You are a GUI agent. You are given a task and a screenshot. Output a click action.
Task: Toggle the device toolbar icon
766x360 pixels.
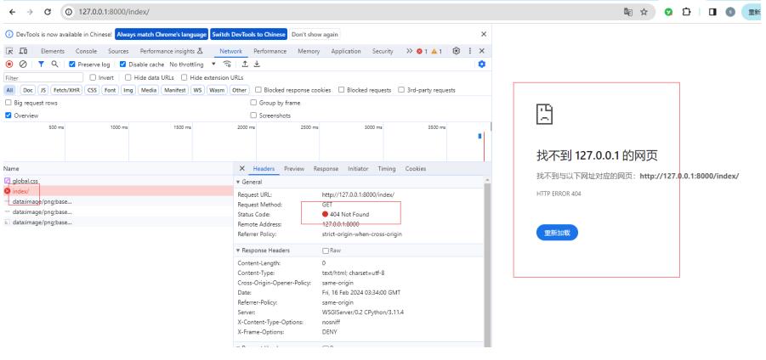tap(23, 51)
